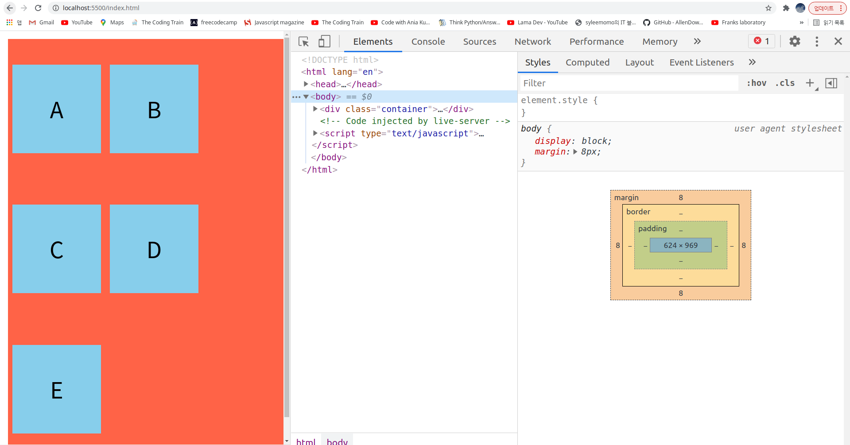The width and height of the screenshot is (850, 445).
Task: Open the reading list button
Action: pyautogui.click(x=828, y=23)
